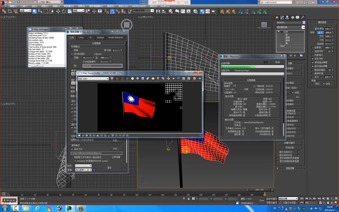Click the Mirror tool icon
This screenshot has width=339, height=212.
(158, 11)
